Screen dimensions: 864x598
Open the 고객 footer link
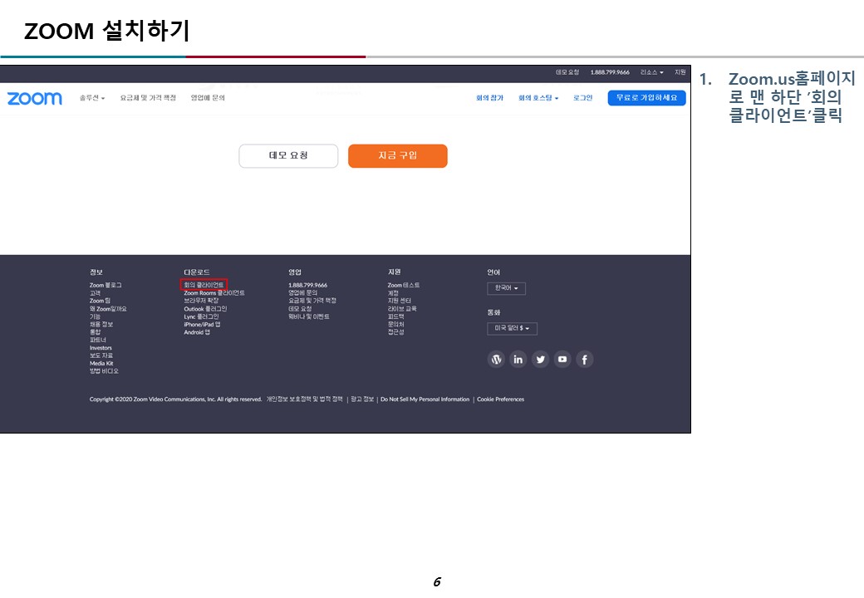[95, 293]
